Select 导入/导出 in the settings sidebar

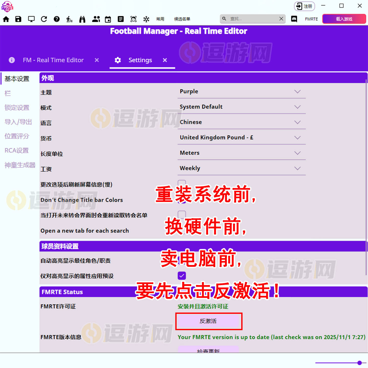point(18,122)
